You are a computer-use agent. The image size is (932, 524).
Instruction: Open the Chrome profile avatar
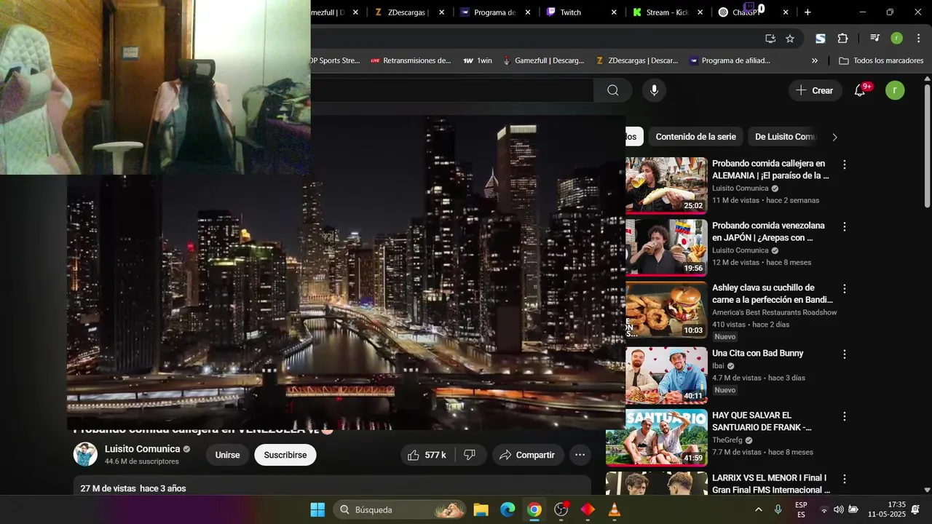(897, 39)
